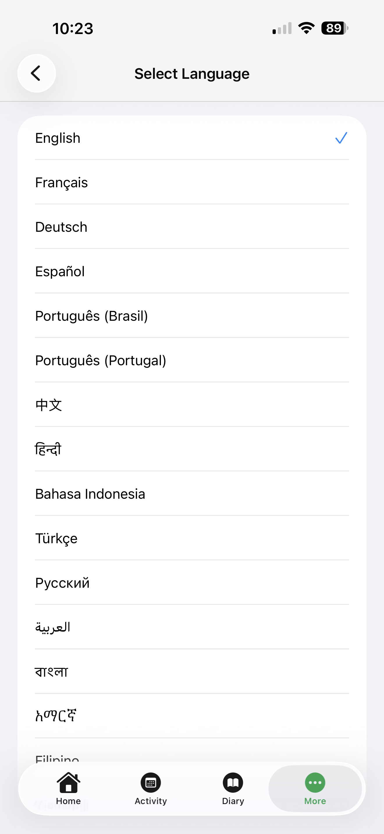This screenshot has height=834, width=384.
Task: Pick Русский from the language list
Action: [x=62, y=583]
